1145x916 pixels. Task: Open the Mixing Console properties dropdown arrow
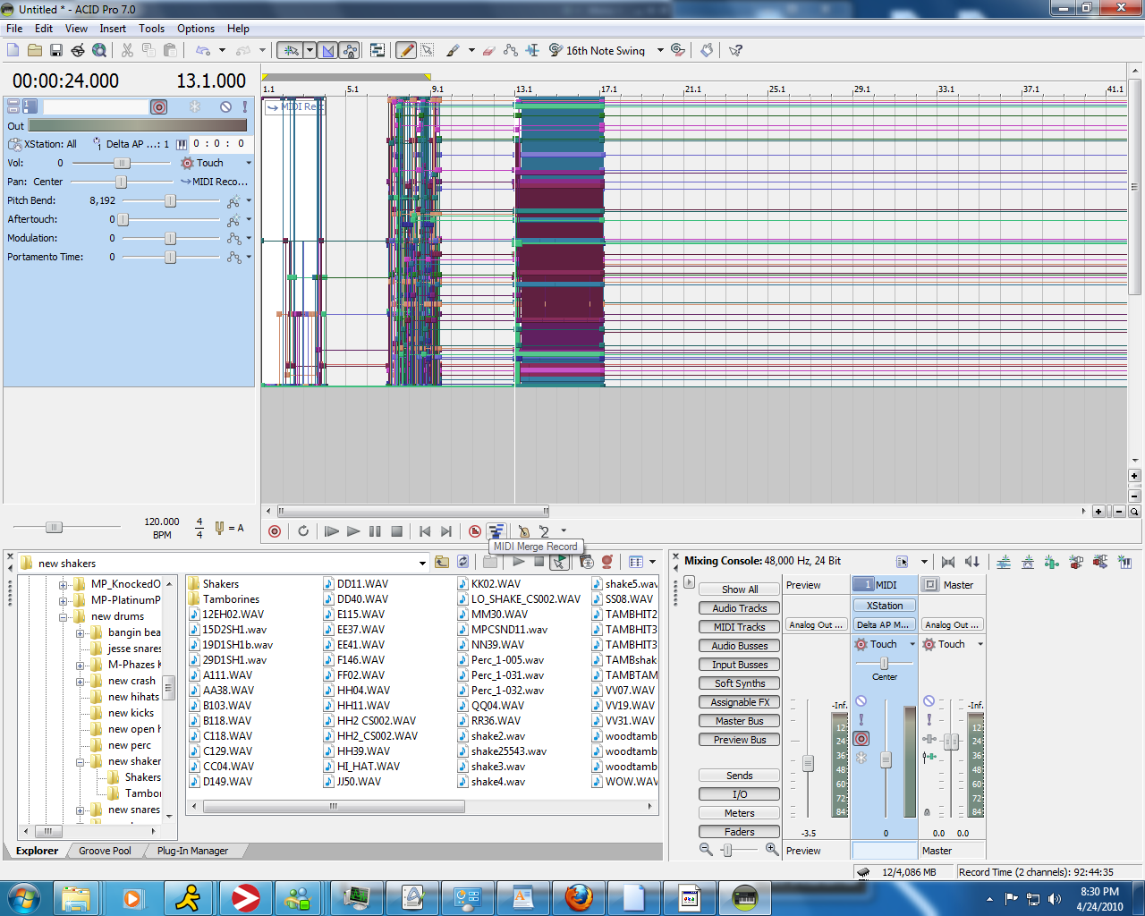pyautogui.click(x=924, y=562)
